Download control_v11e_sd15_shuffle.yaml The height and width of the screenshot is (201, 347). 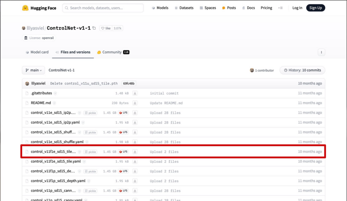(x=135, y=142)
